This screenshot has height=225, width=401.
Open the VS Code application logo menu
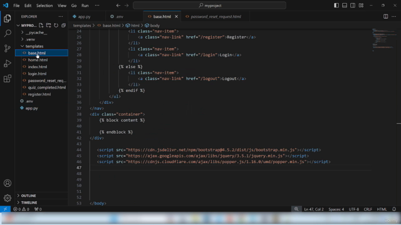click(x=6, y=6)
